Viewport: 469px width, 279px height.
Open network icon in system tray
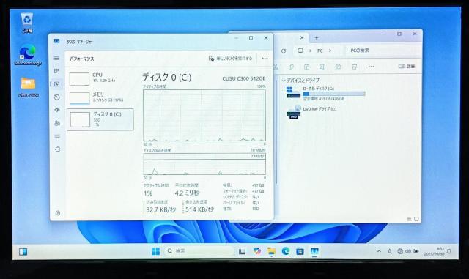[400, 251]
